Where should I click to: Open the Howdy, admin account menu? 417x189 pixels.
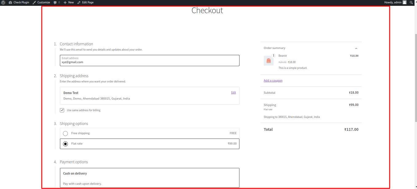pyautogui.click(x=393, y=2)
